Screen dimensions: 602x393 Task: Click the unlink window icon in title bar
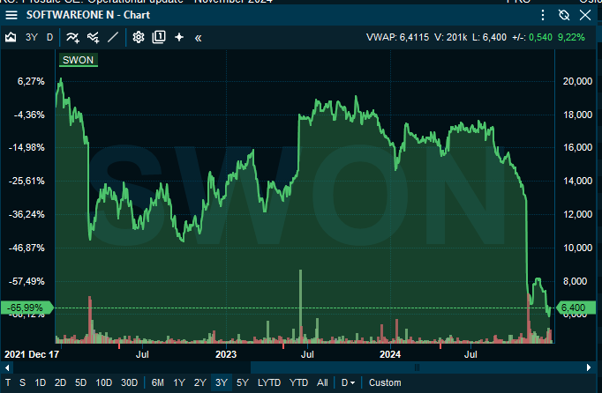(x=564, y=15)
